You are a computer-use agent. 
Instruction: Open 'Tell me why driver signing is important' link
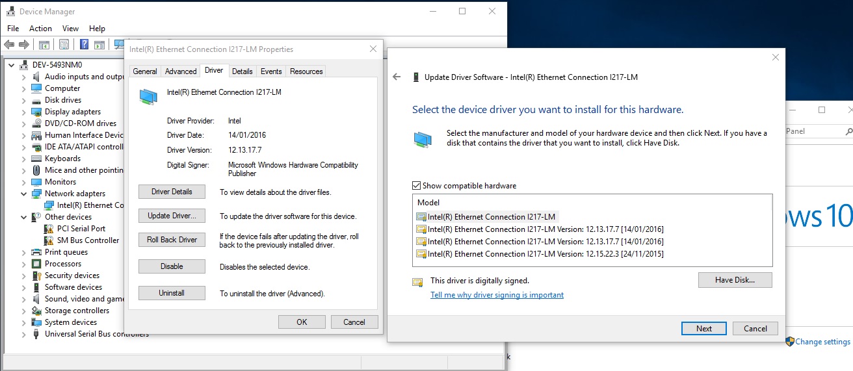pos(497,295)
